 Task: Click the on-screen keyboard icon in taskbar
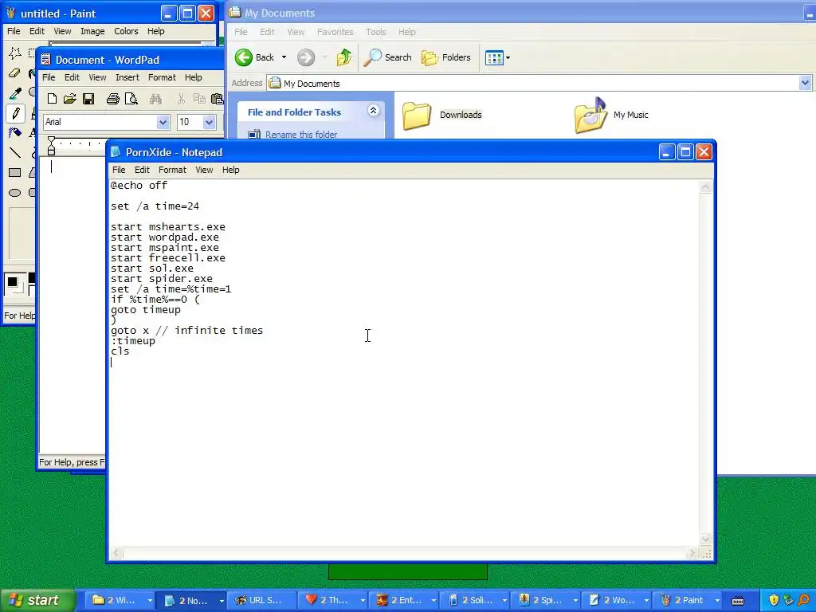[x=737, y=601]
